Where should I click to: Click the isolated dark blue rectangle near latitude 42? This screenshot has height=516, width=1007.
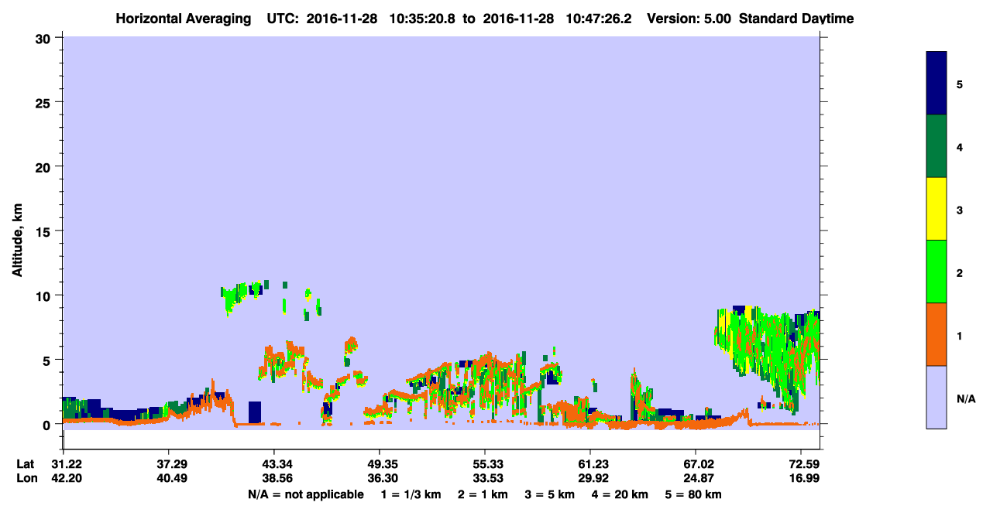255,412
